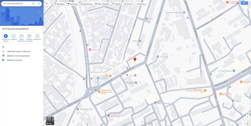
Task: Select the Парковка filter chip
Action: click(x=117, y=4)
